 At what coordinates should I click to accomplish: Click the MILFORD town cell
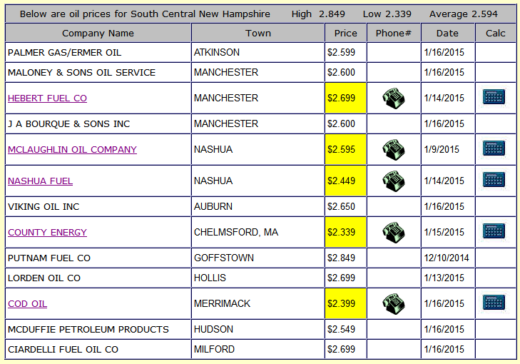258,349
